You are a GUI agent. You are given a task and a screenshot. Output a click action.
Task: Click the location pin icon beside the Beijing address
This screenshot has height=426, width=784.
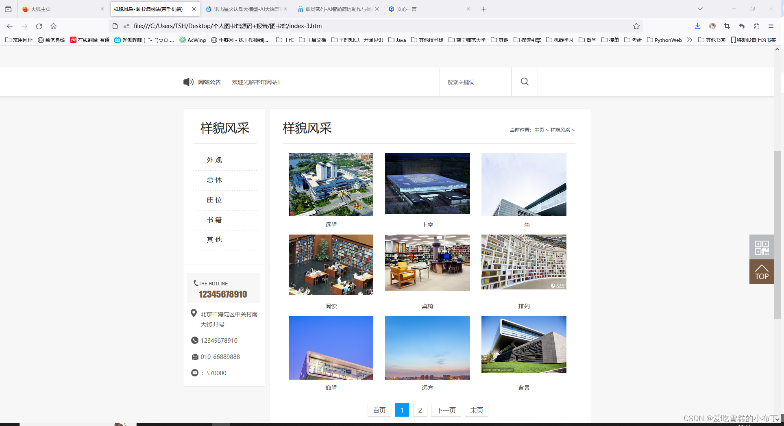[x=194, y=313]
